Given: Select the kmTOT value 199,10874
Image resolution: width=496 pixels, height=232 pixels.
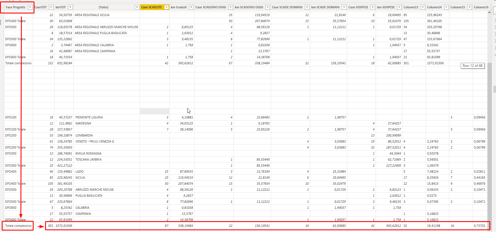Looking at the screenshot, I should point(65,135).
